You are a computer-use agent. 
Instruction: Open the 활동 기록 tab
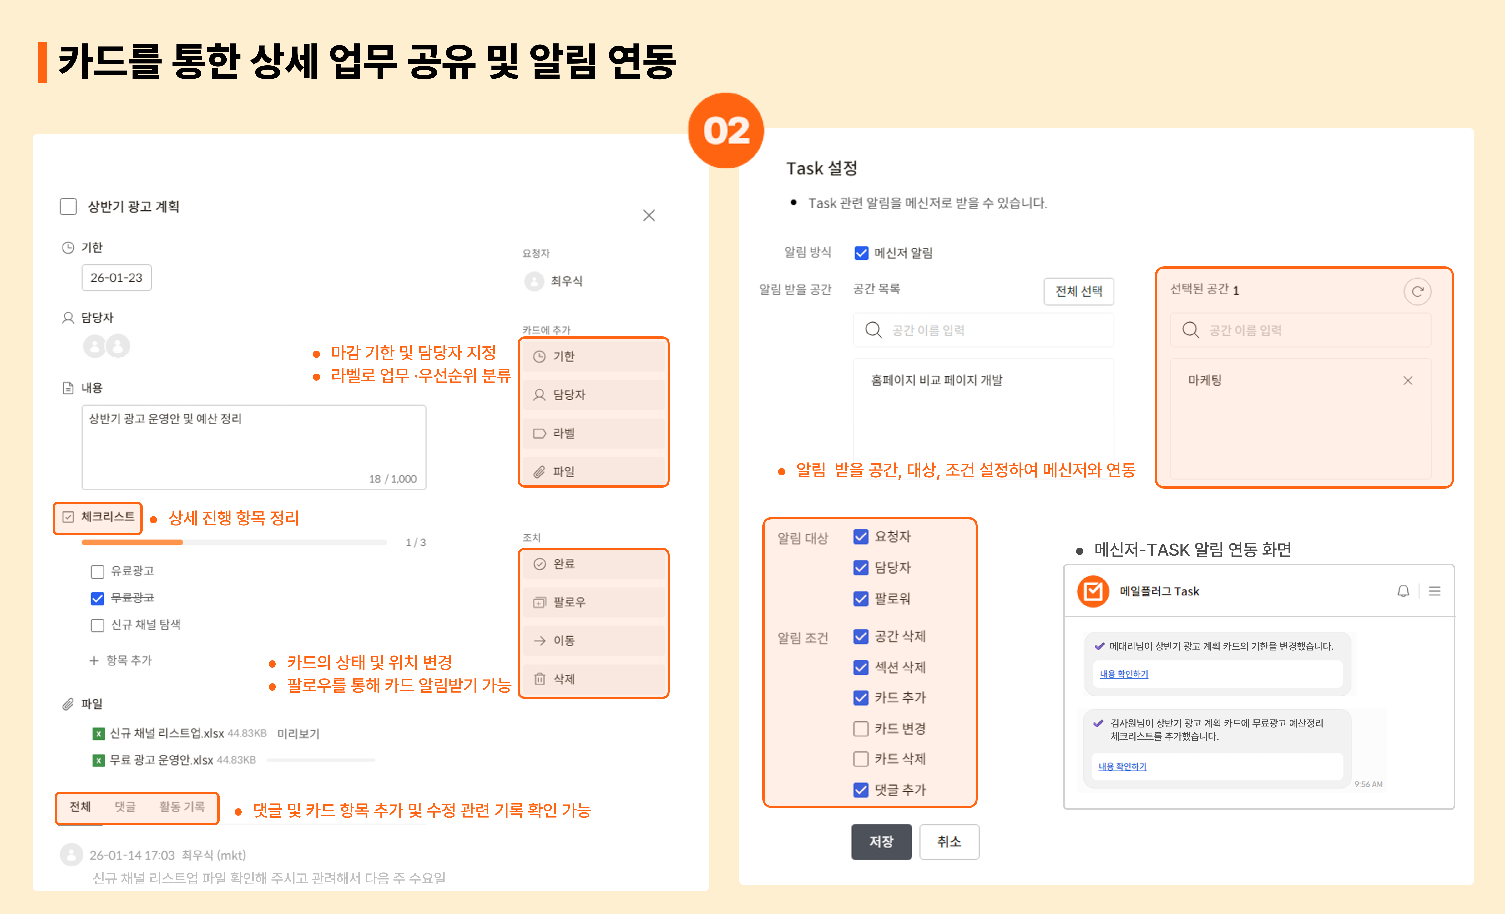click(181, 806)
